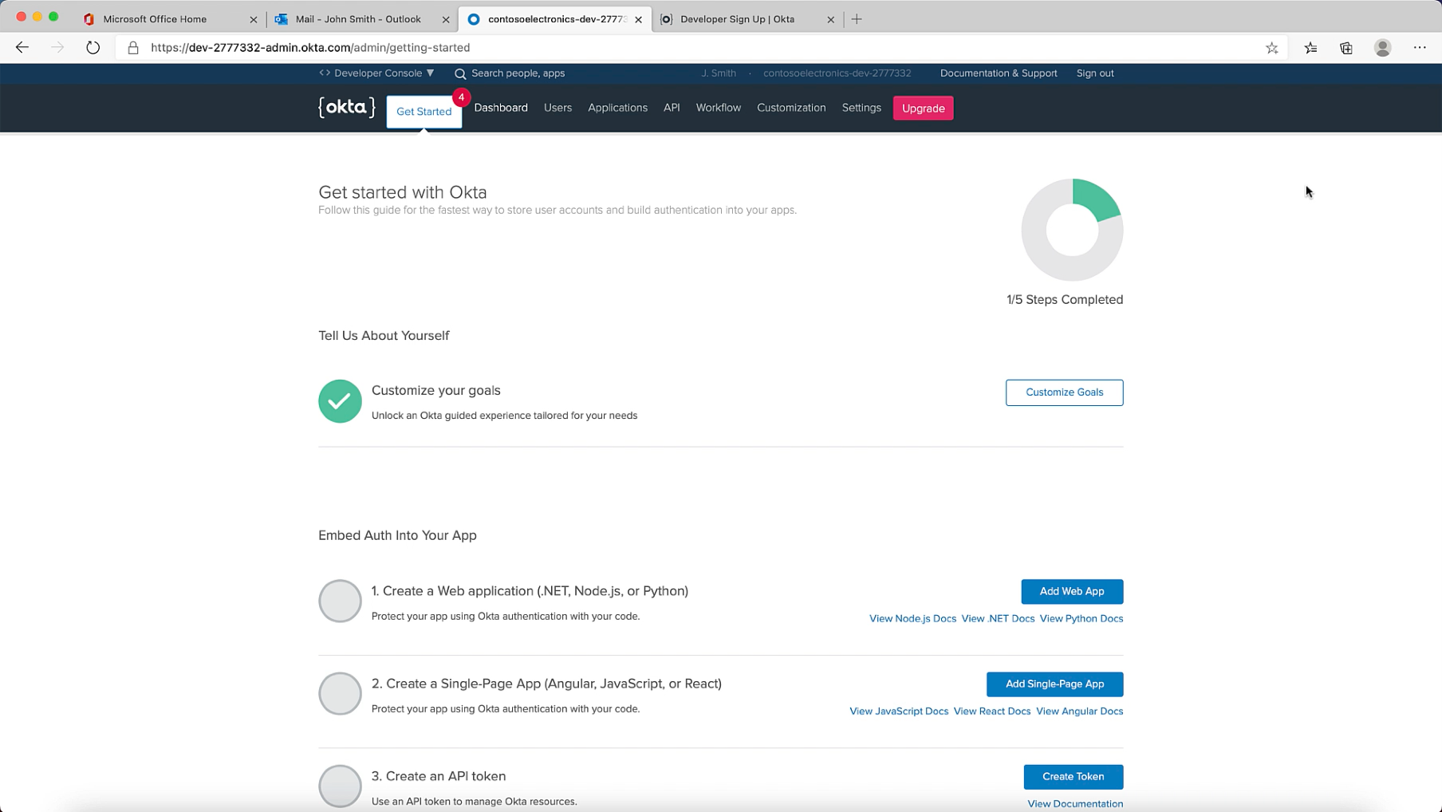Open View Node.js Docs link
The width and height of the screenshot is (1442, 812).
[912, 619]
